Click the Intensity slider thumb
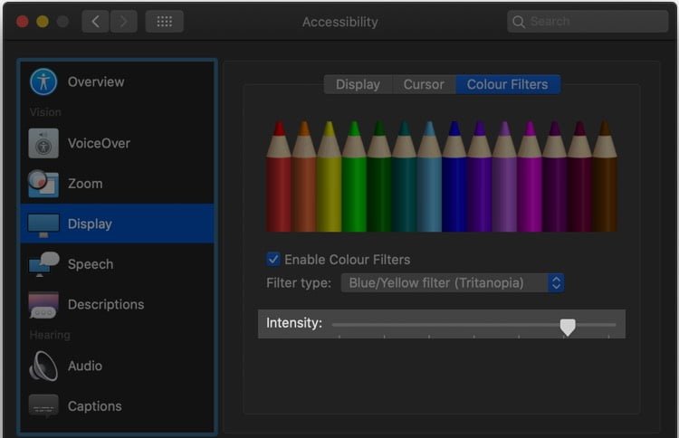 tap(568, 328)
